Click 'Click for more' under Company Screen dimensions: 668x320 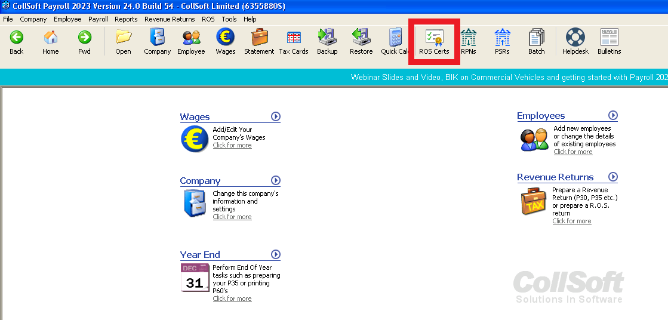232,217
